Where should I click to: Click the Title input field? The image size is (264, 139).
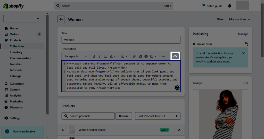pos(121,40)
